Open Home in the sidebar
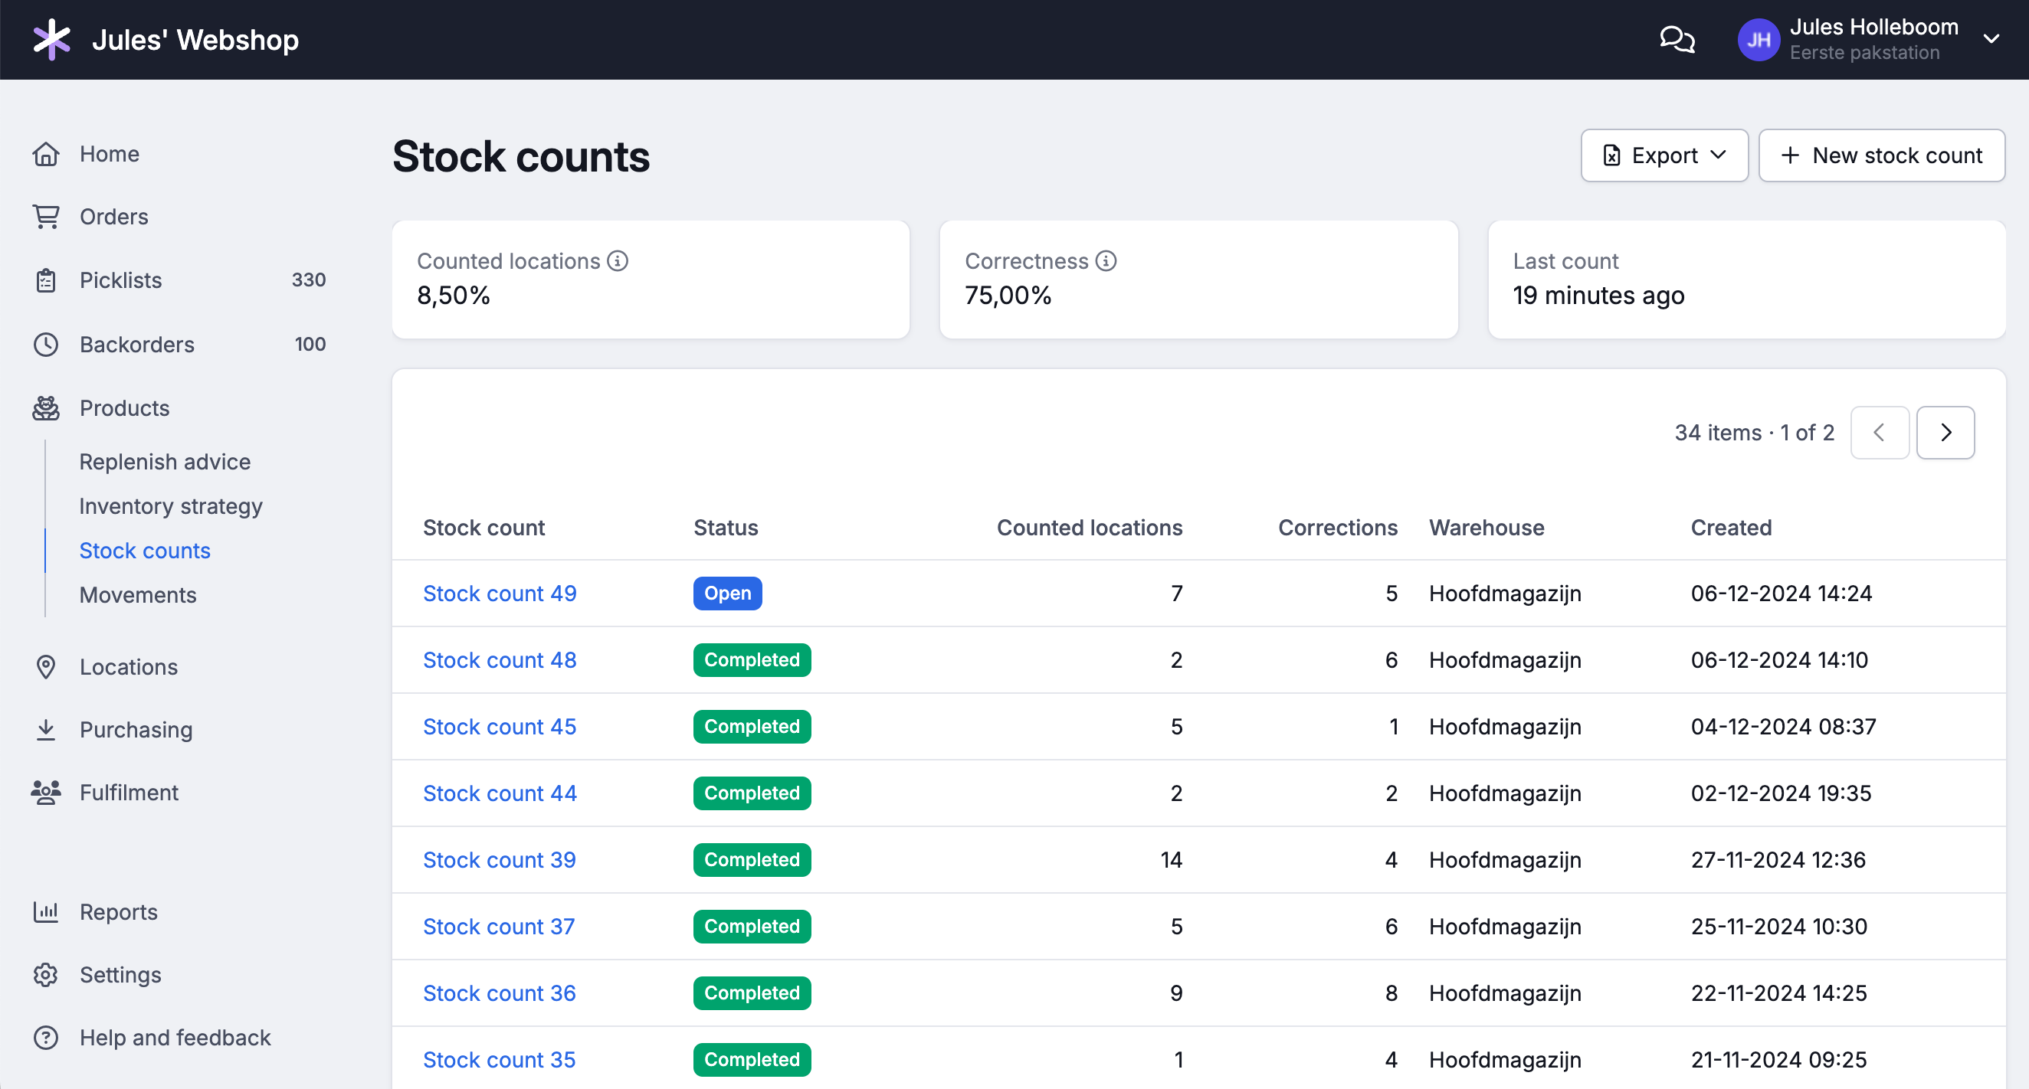This screenshot has width=2029, height=1089. click(x=110, y=153)
